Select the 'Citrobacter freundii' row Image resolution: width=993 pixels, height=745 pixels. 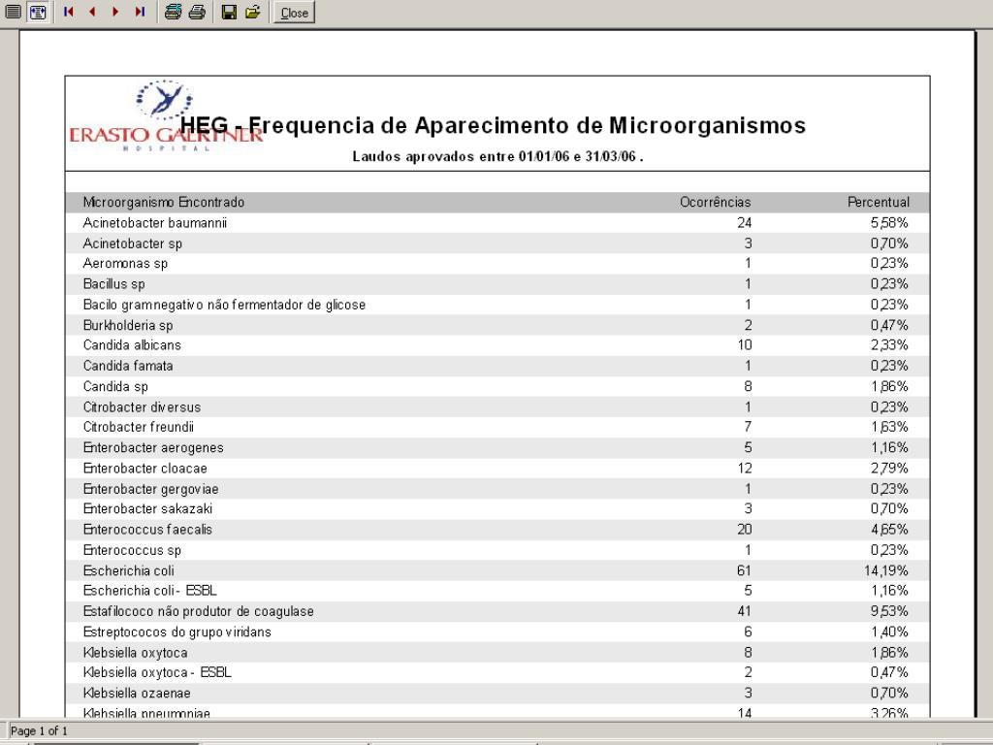tap(497, 427)
